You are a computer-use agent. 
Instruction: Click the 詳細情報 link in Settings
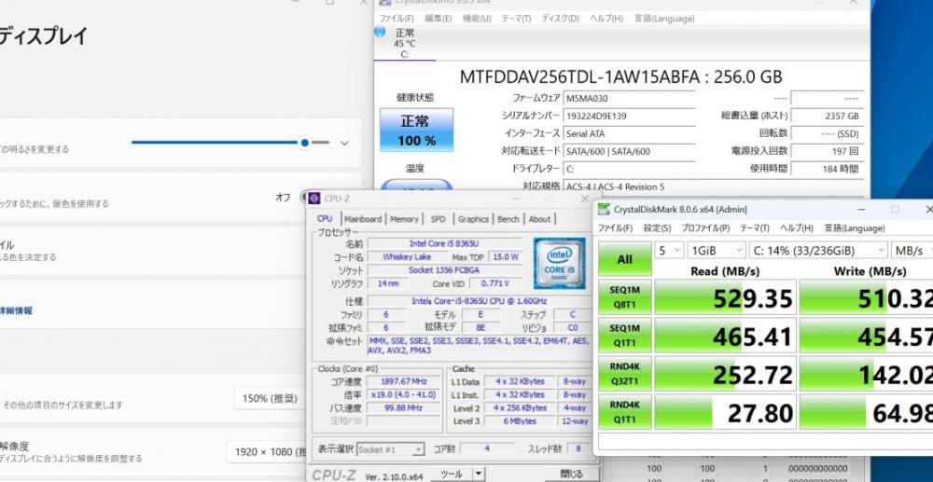[16, 310]
